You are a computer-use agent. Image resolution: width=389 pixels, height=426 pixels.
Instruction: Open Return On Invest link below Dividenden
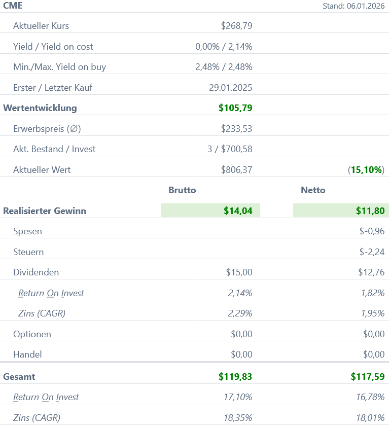(x=51, y=293)
